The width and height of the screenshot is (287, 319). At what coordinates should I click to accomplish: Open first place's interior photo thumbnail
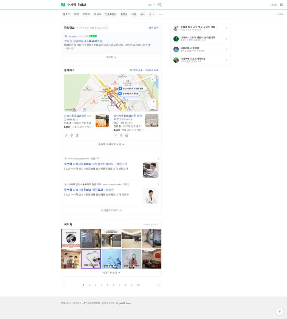point(102,121)
